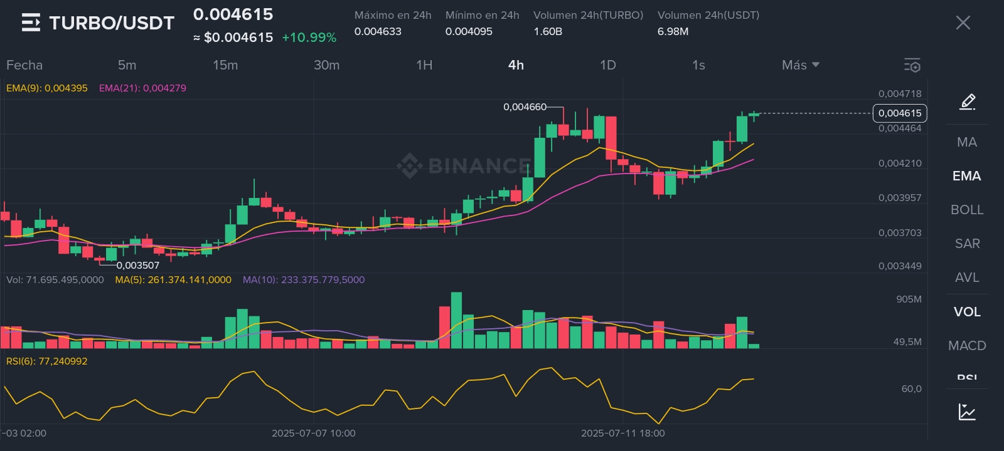Switch to the Fecha tab

pos(24,65)
